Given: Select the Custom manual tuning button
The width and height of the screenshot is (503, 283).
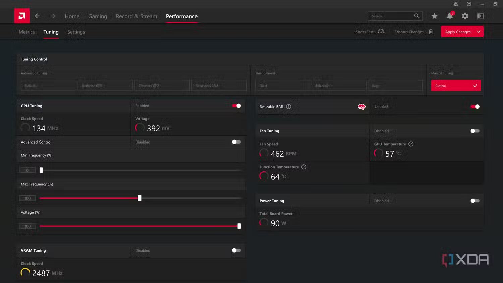Looking at the screenshot, I should pyautogui.click(x=456, y=86).
